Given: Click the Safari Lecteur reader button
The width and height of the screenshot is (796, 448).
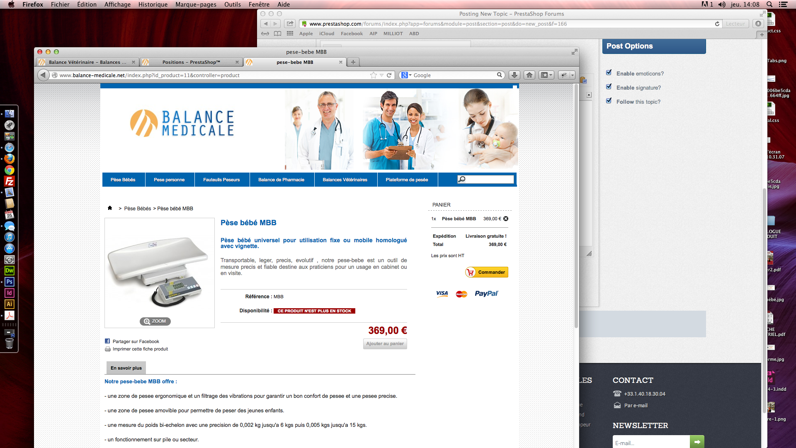Looking at the screenshot, I should point(735,24).
